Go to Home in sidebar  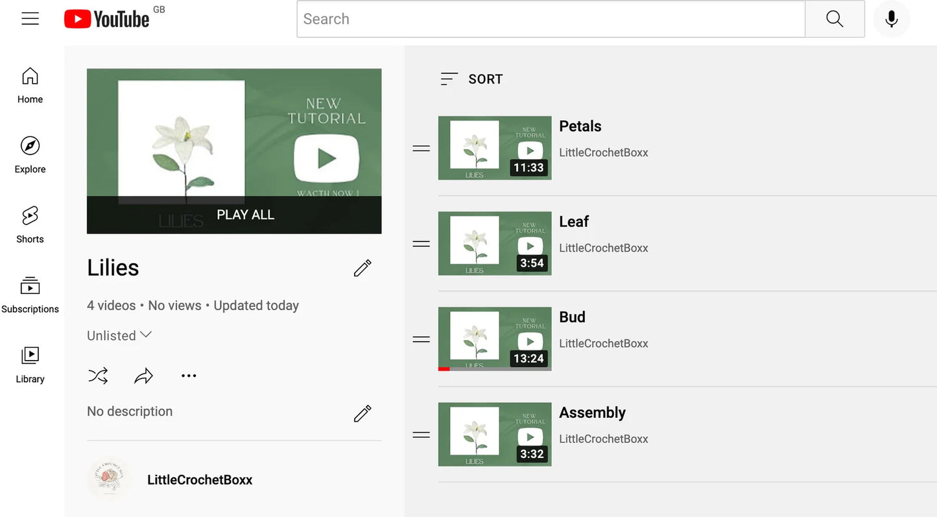[x=30, y=85]
